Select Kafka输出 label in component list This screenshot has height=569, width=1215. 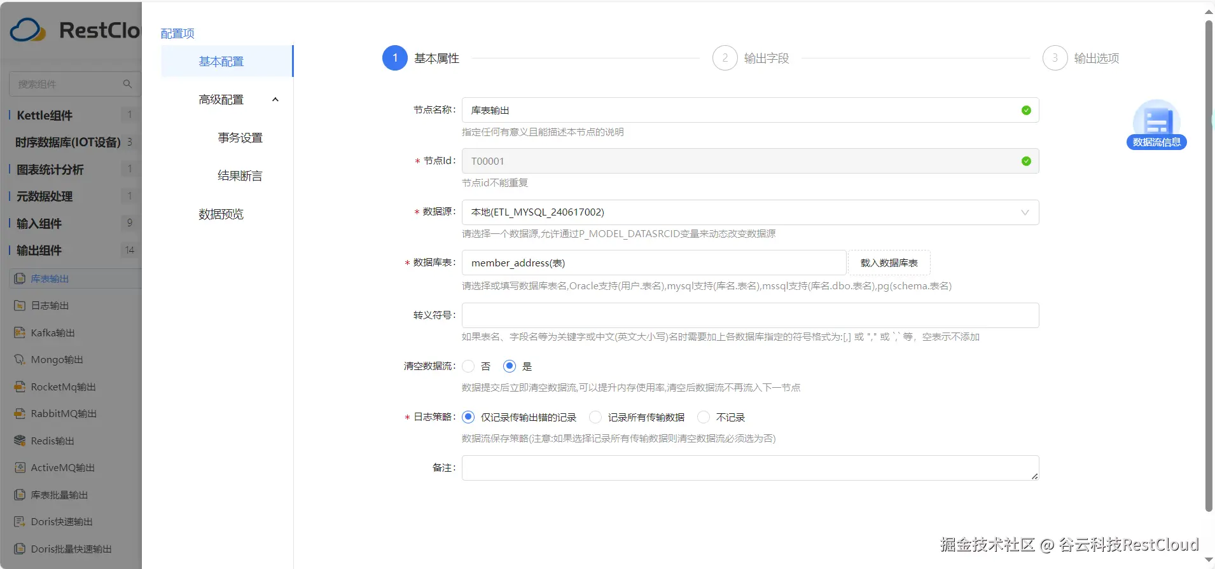pos(53,332)
